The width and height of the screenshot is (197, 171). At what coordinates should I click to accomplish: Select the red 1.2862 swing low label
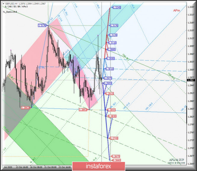[x=25, y=108]
